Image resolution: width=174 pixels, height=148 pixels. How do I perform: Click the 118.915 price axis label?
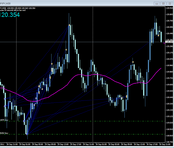point(170,129)
